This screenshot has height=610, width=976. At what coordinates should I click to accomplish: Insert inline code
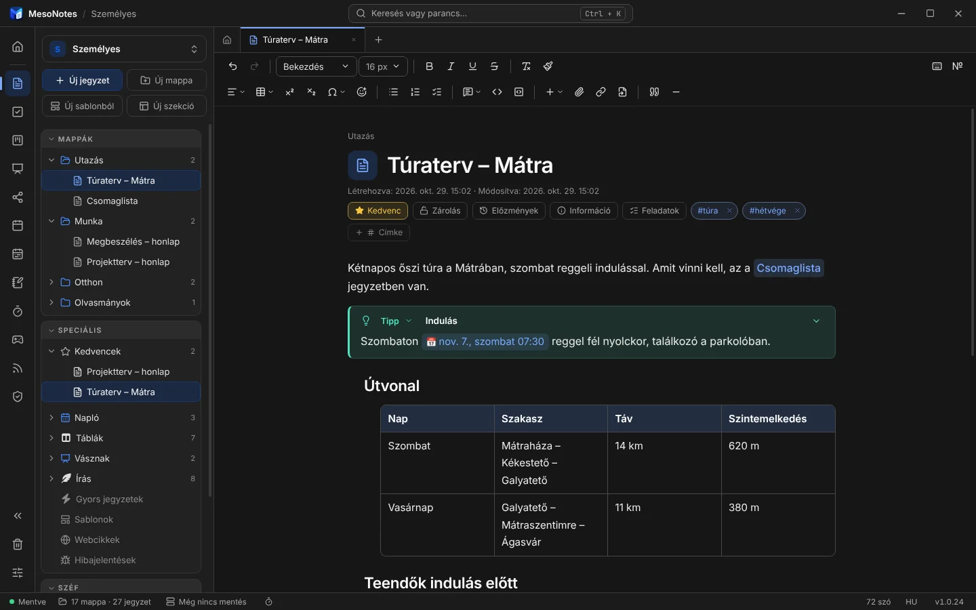point(497,92)
